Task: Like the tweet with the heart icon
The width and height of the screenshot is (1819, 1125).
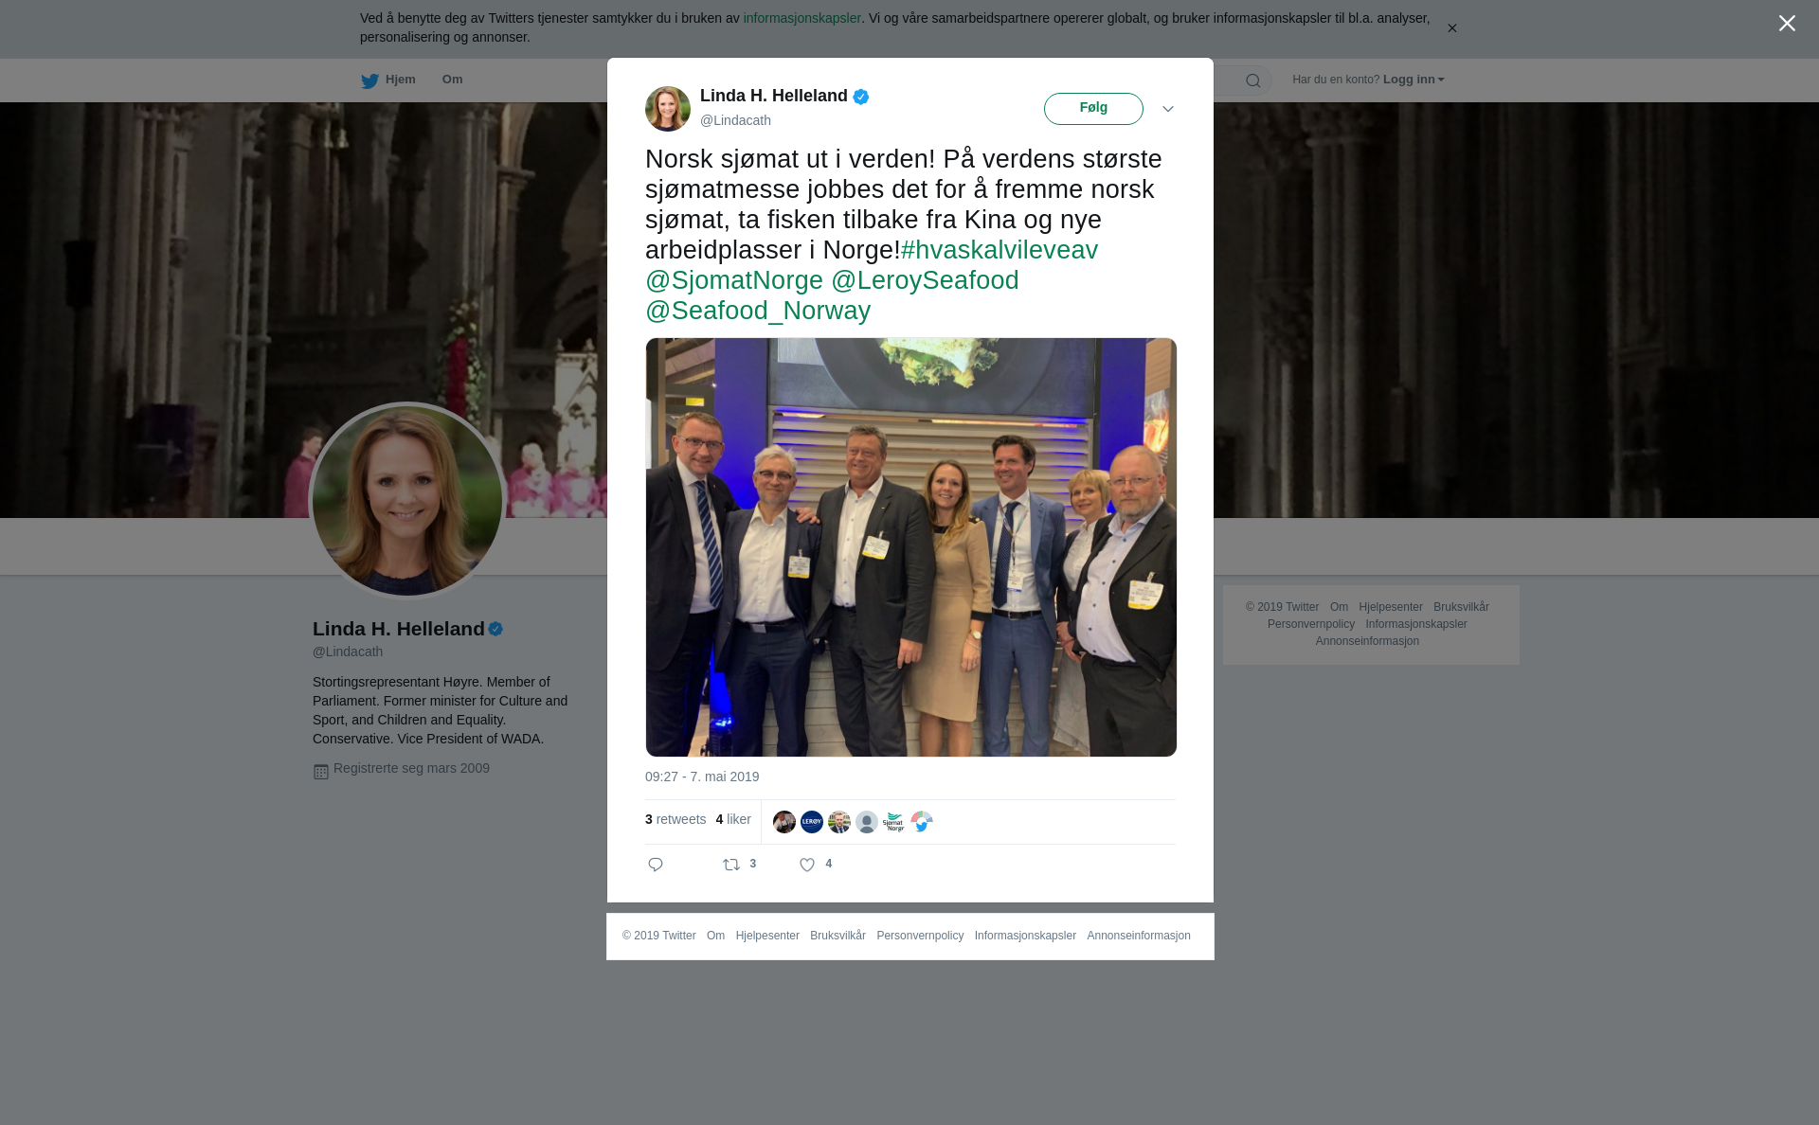Action: 807,865
